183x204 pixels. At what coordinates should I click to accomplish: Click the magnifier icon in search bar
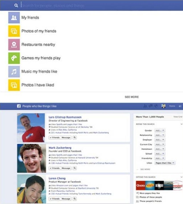click(16, 5)
